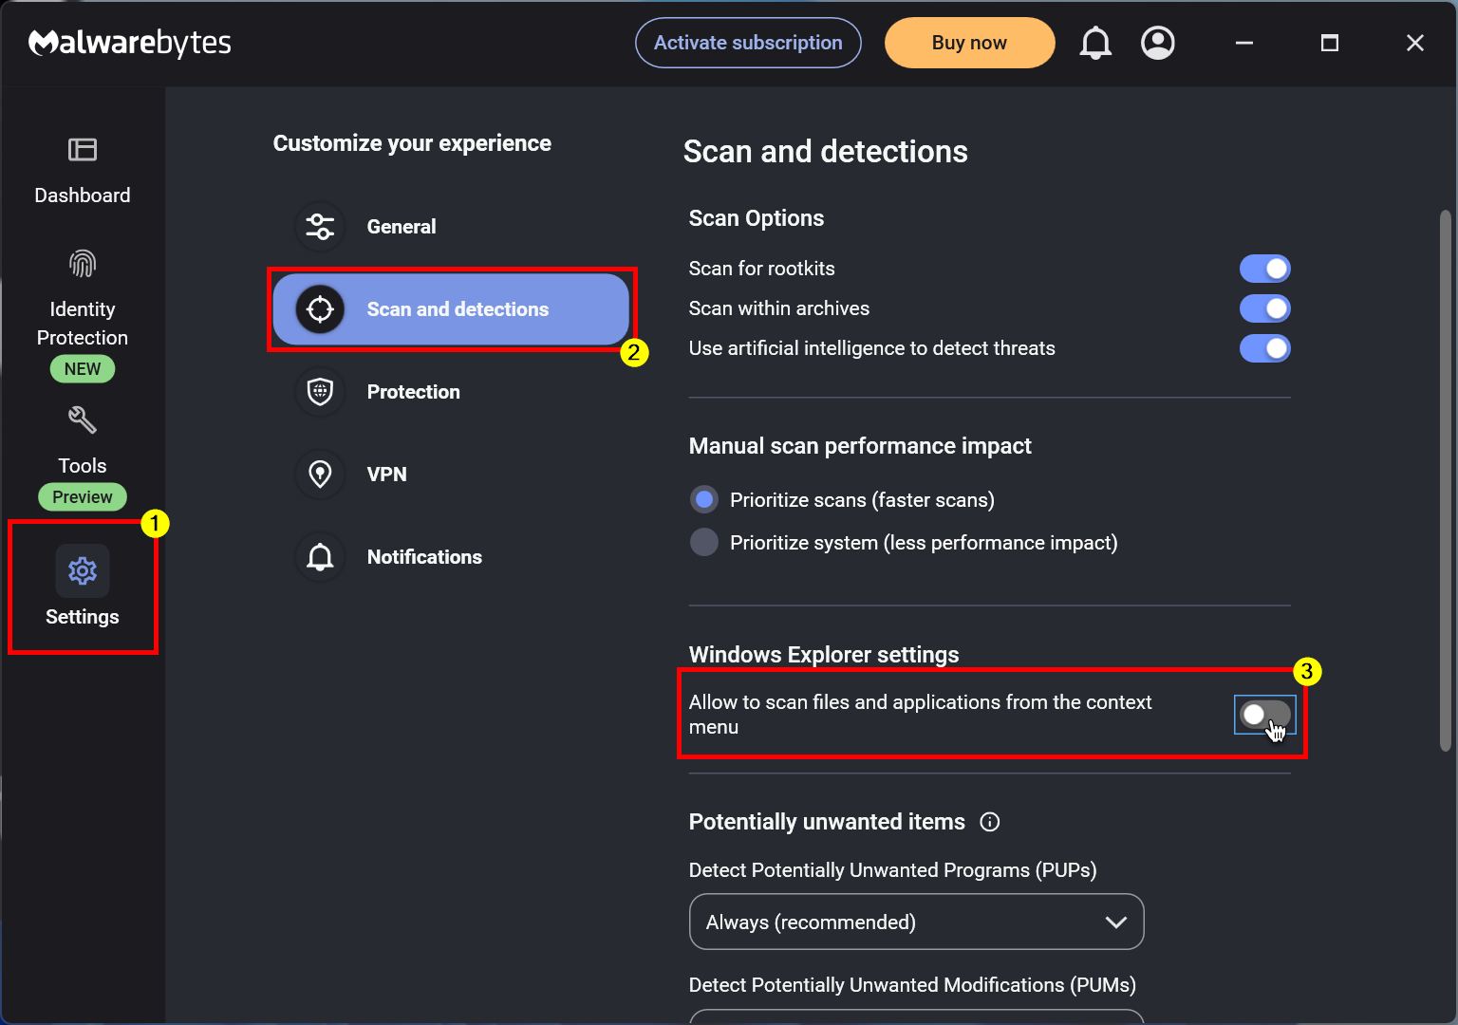1458x1025 pixels.
Task: Go to the Dashboard icon in sidebar
Action: click(x=83, y=149)
